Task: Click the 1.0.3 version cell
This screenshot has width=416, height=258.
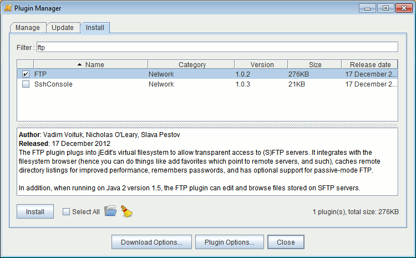Action: (x=243, y=84)
